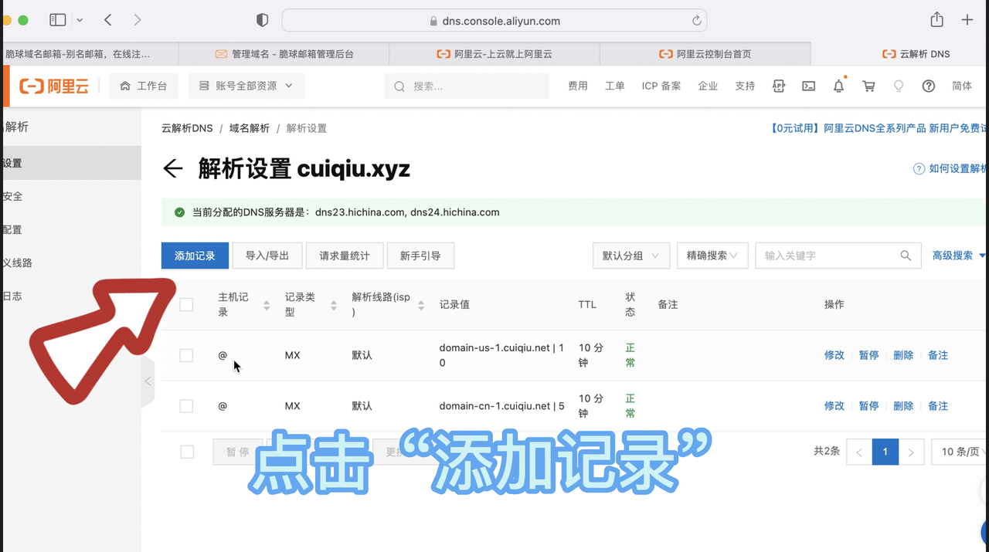Open 企业 menu
Image resolution: width=989 pixels, height=552 pixels.
(708, 86)
